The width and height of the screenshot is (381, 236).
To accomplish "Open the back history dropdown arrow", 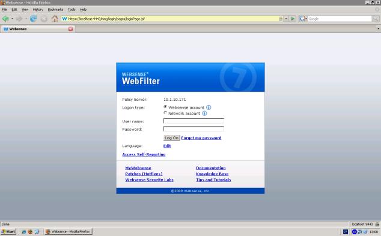I will (12, 19).
